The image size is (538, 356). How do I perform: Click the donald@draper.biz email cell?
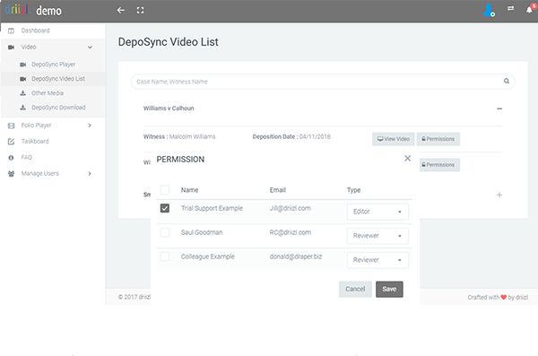(296, 256)
